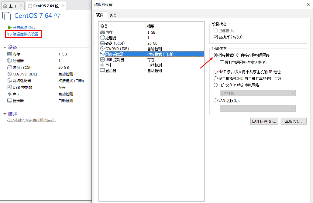
Task: Close the 虚拟机设置 dialog
Action: pos(309,5)
